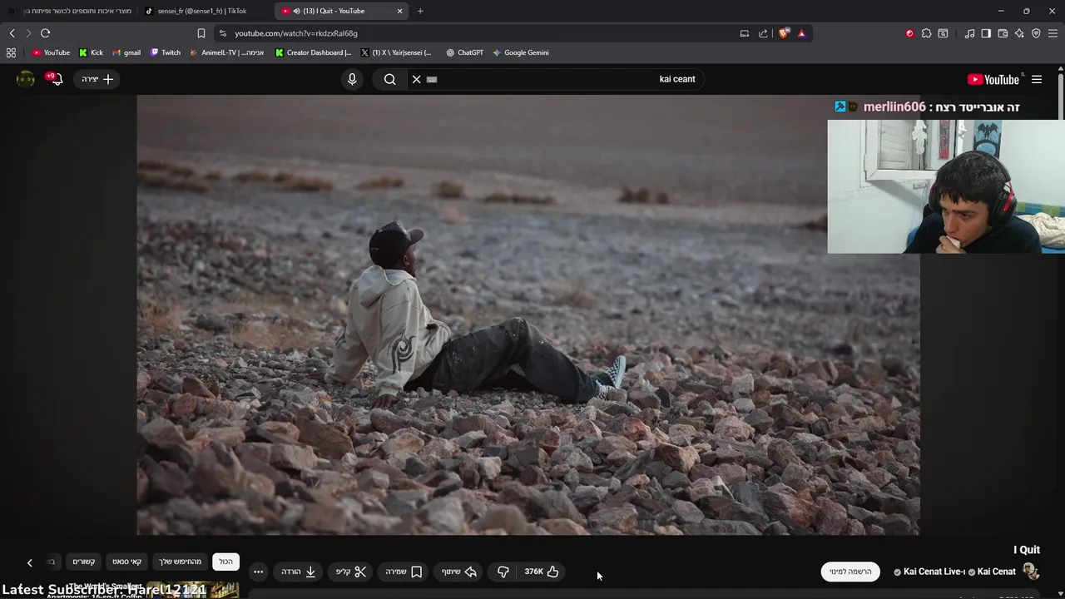Open a new browser tab with plus
Screen dimensions: 1065x599
point(420,11)
